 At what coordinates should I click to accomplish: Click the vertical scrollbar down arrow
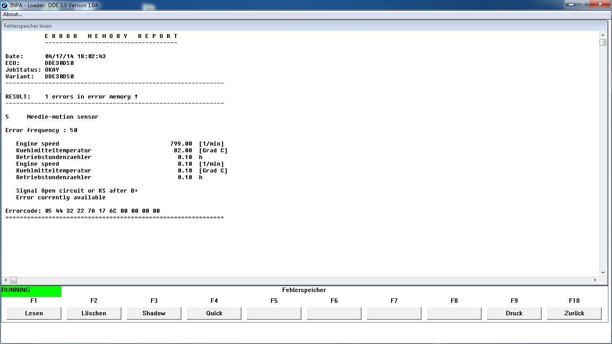point(603,272)
